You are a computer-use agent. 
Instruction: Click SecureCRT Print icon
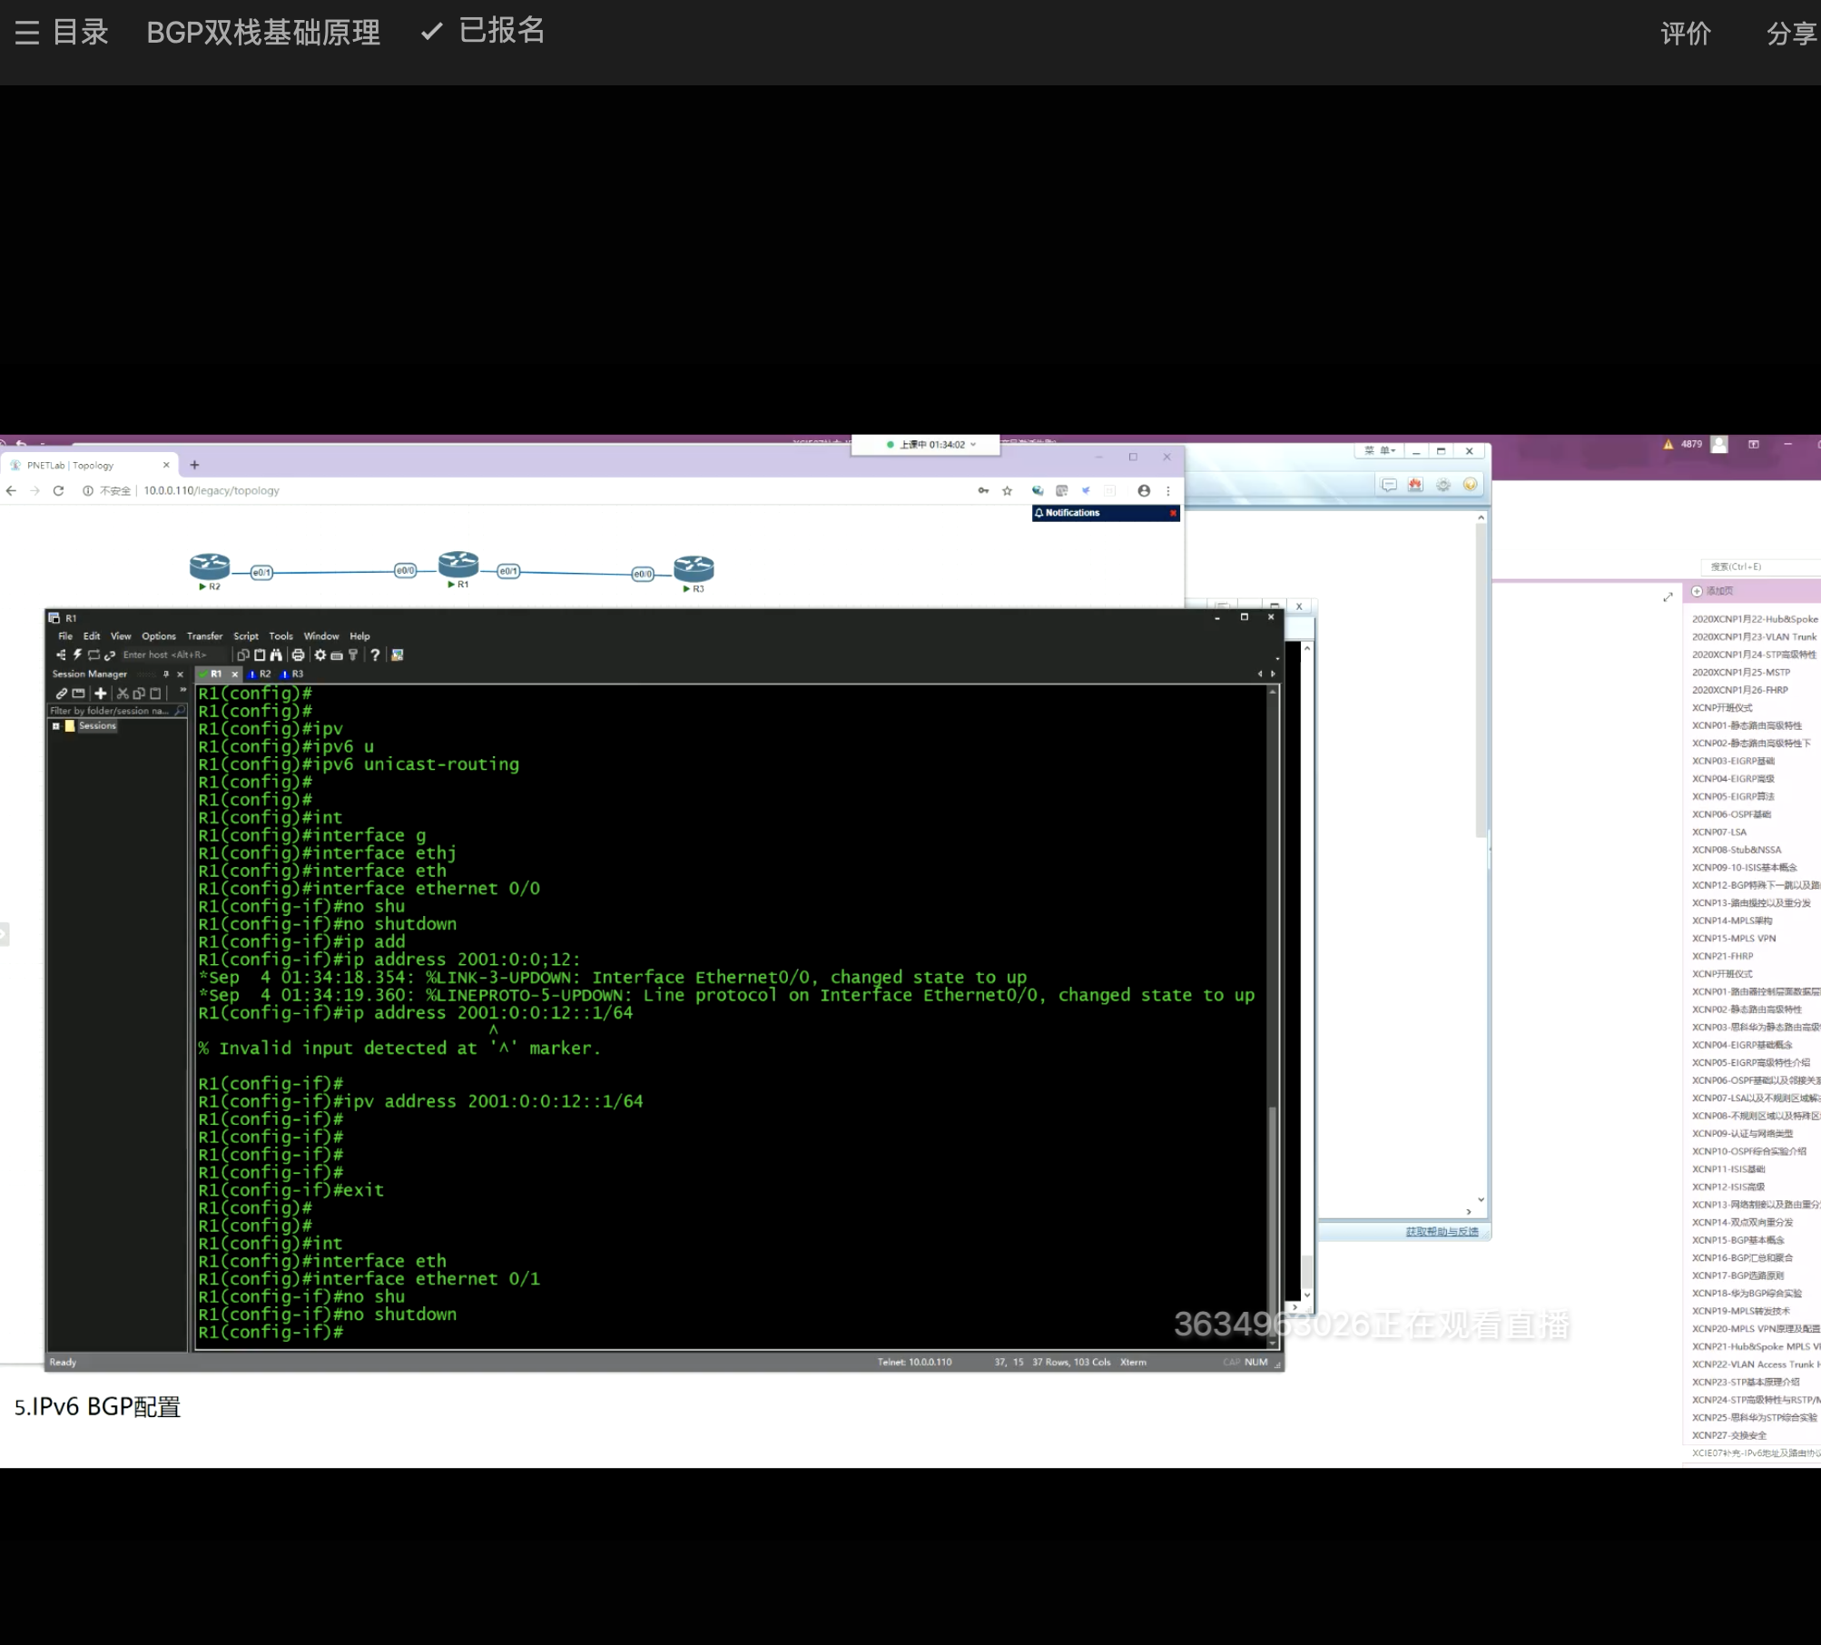point(298,655)
